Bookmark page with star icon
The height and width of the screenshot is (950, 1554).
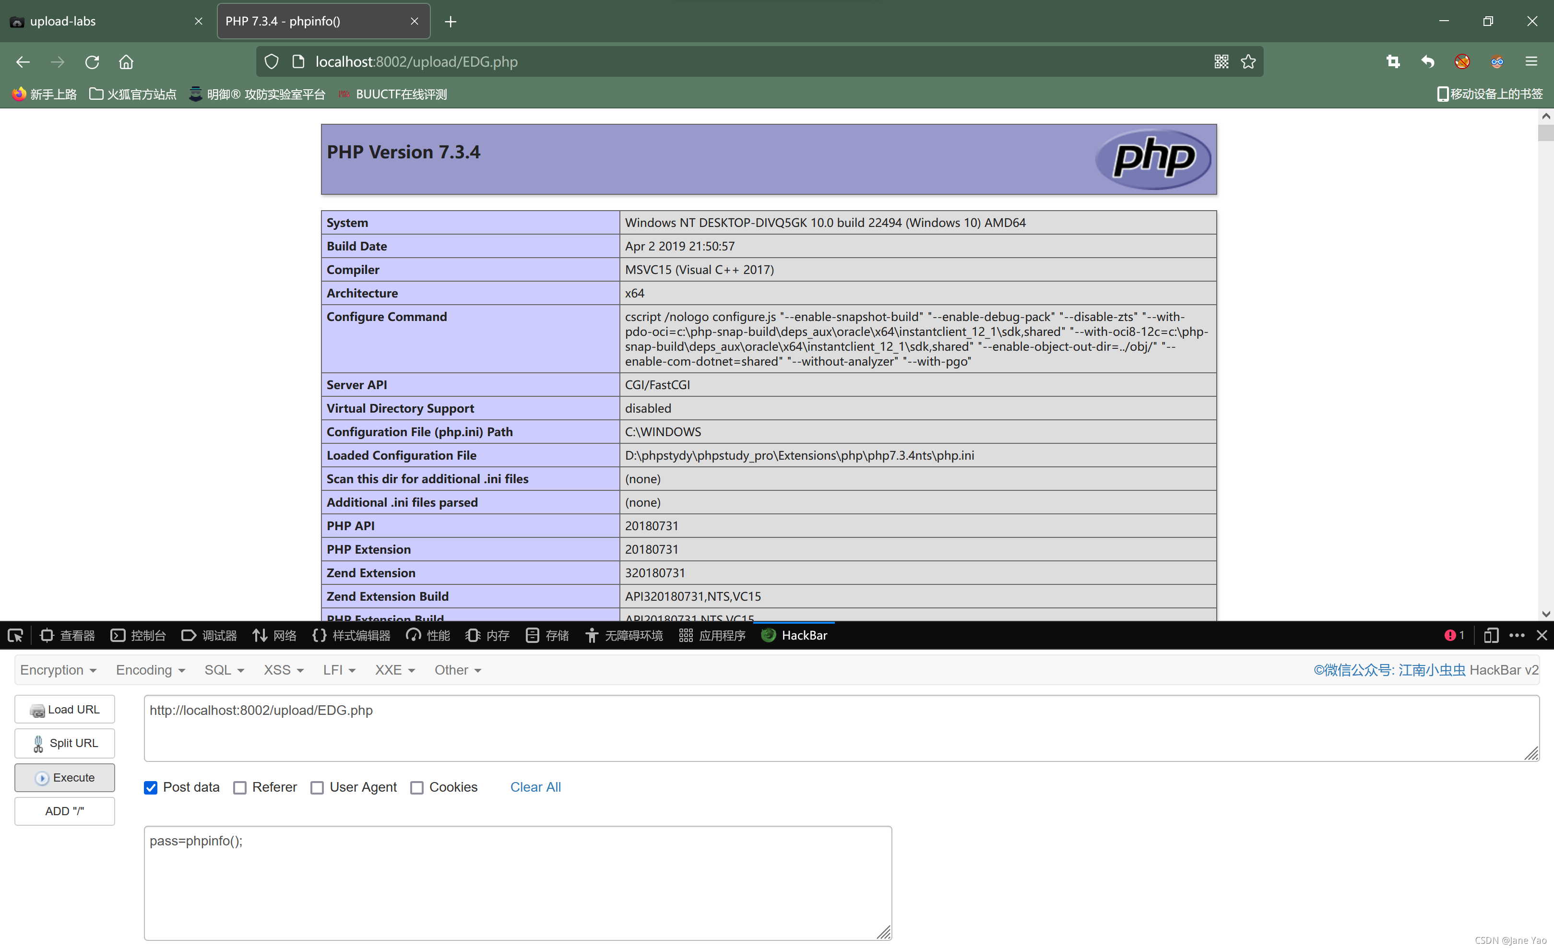click(x=1248, y=62)
